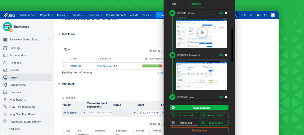Open the feedback megaphone icon
The image size is (304, 135).
coord(251,15)
